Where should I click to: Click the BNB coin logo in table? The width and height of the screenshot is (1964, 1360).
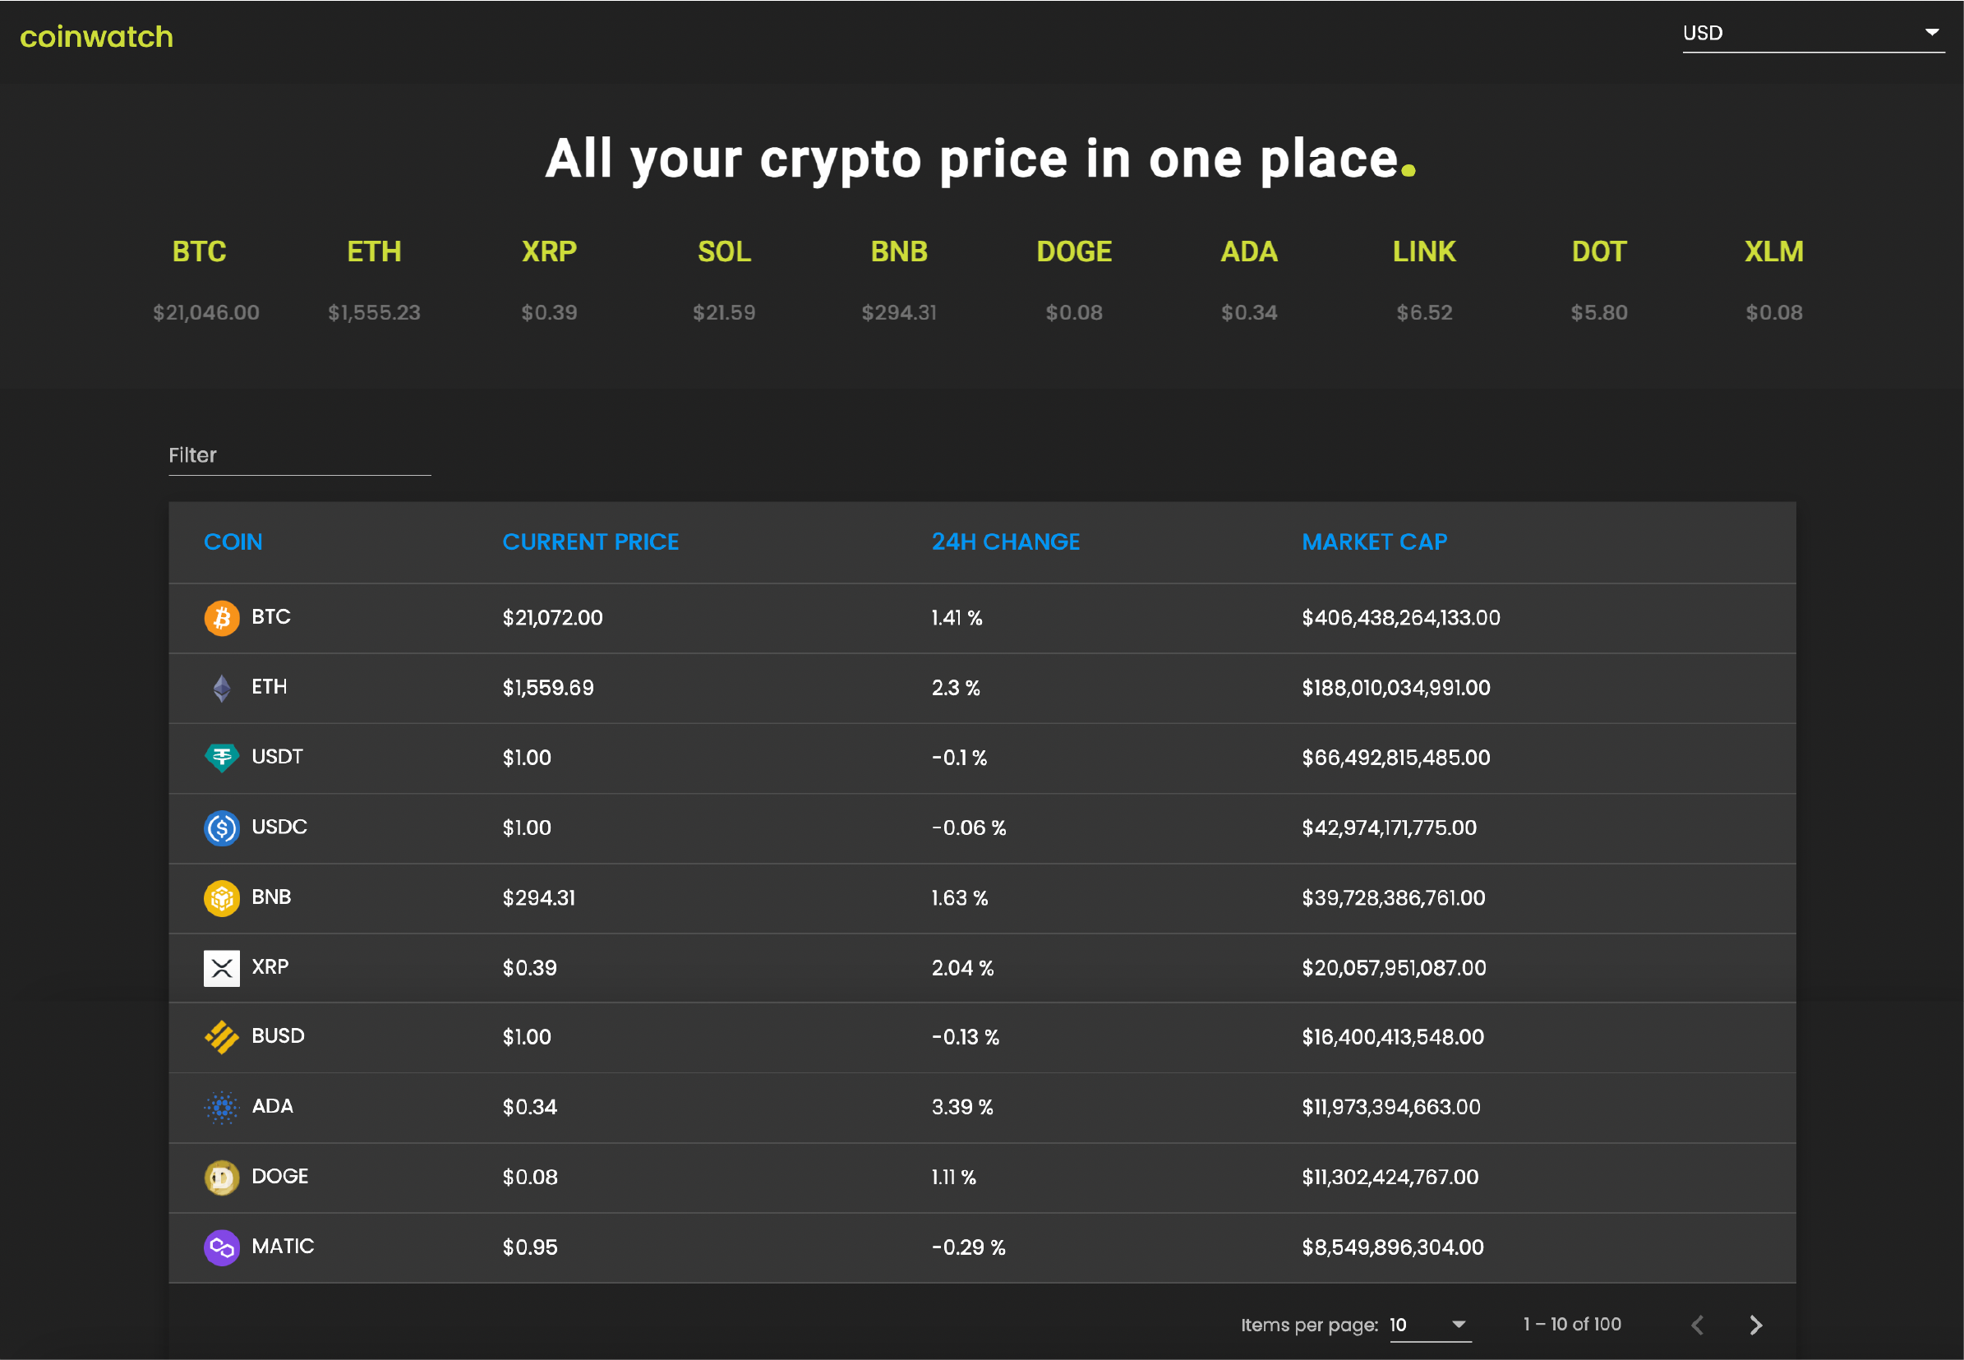point(222,898)
